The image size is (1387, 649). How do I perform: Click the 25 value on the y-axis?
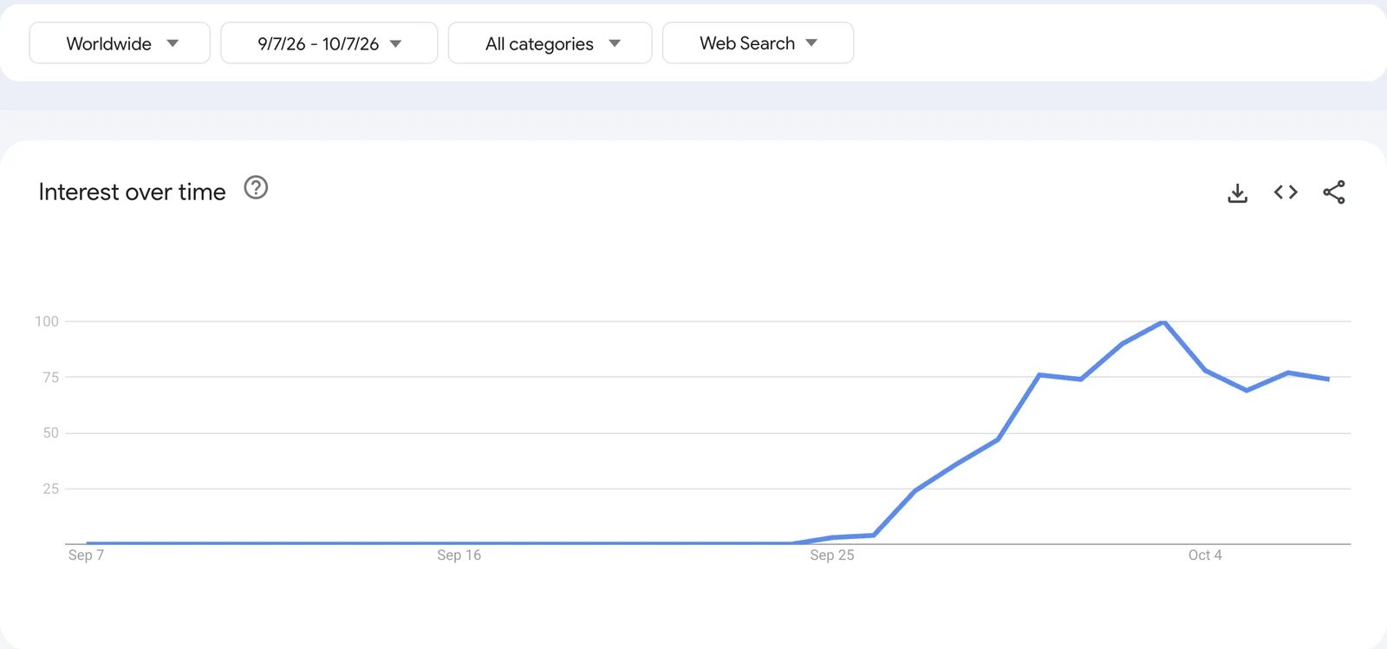pos(51,489)
